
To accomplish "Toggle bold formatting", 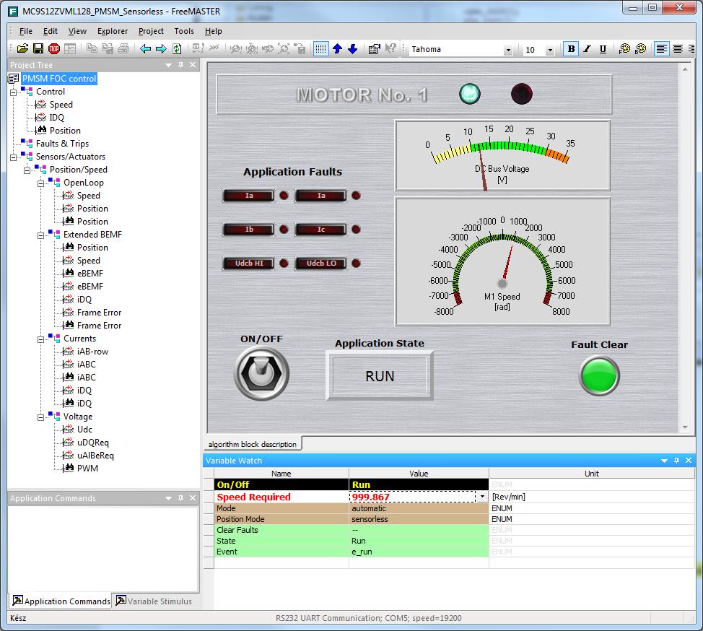I will (x=571, y=49).
